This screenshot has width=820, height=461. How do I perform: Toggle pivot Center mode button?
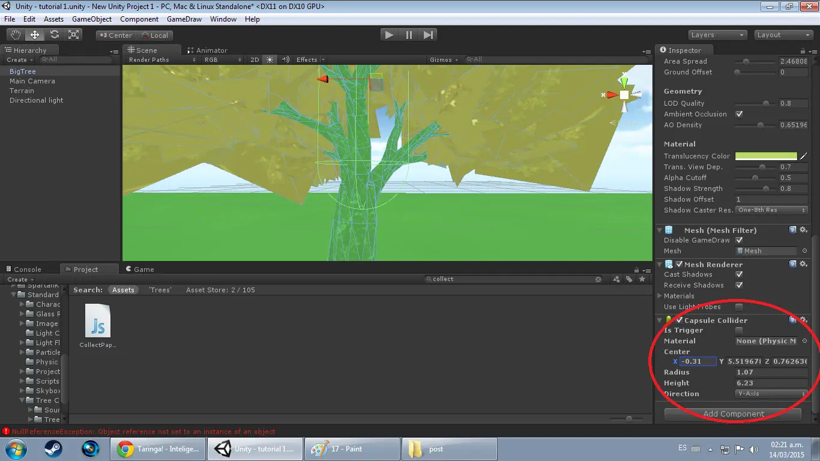115,35
